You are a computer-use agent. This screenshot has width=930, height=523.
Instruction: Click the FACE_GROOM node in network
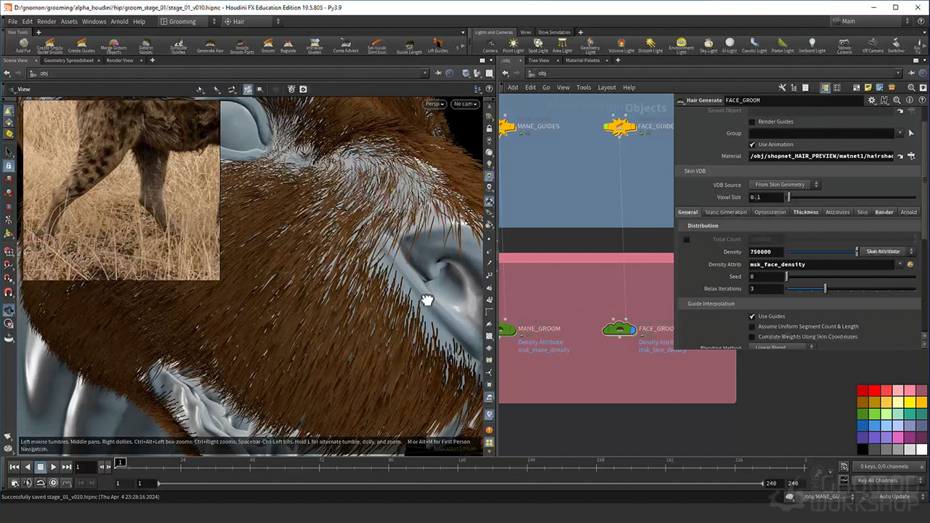(619, 330)
